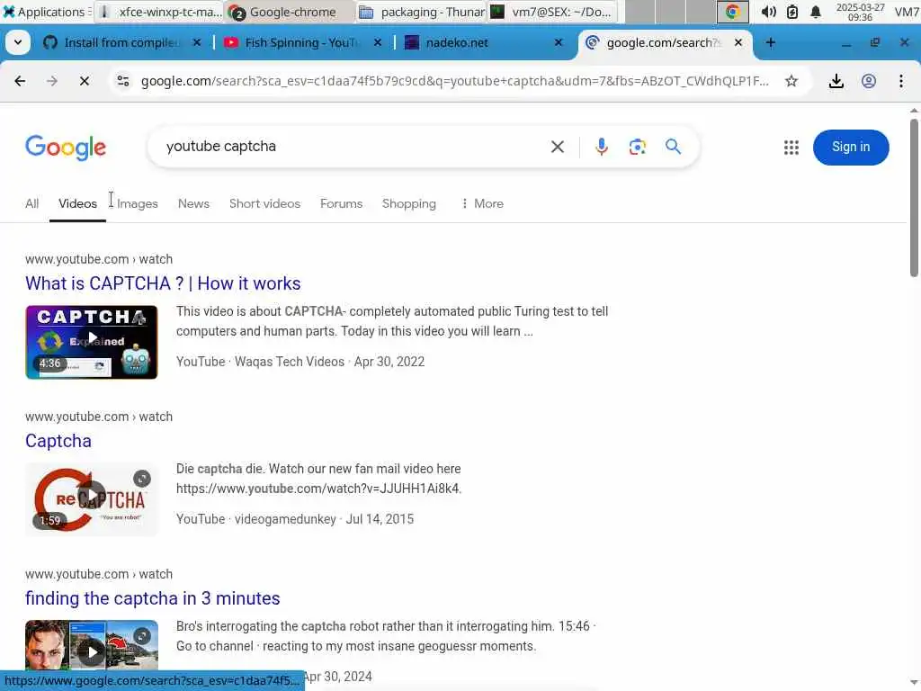Open the Applications menu in the panel
Image resolution: width=921 pixels, height=691 pixels.
(x=46, y=12)
